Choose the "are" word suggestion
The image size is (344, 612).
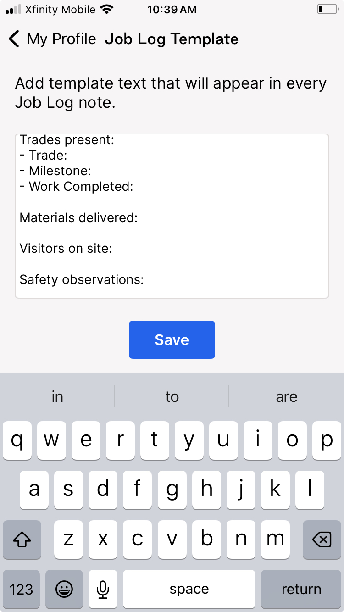coord(287,396)
